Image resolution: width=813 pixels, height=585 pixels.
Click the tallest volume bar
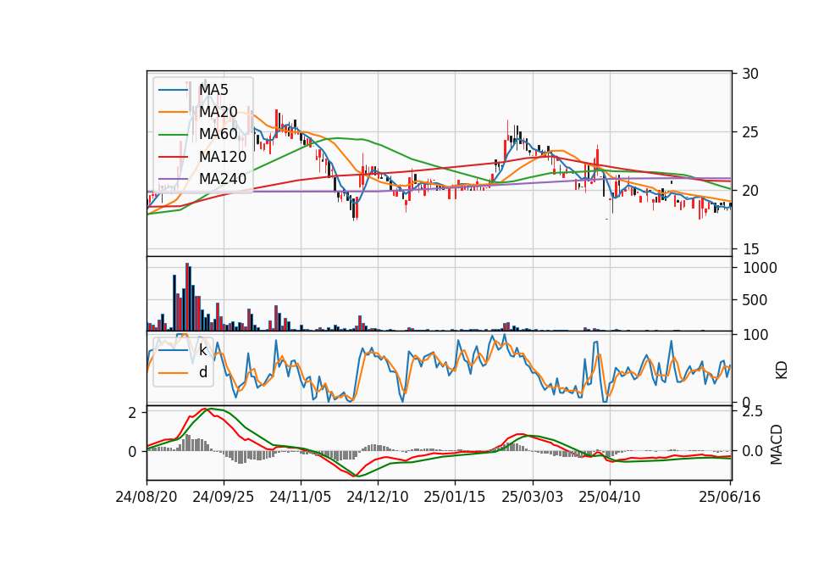pos(187,297)
